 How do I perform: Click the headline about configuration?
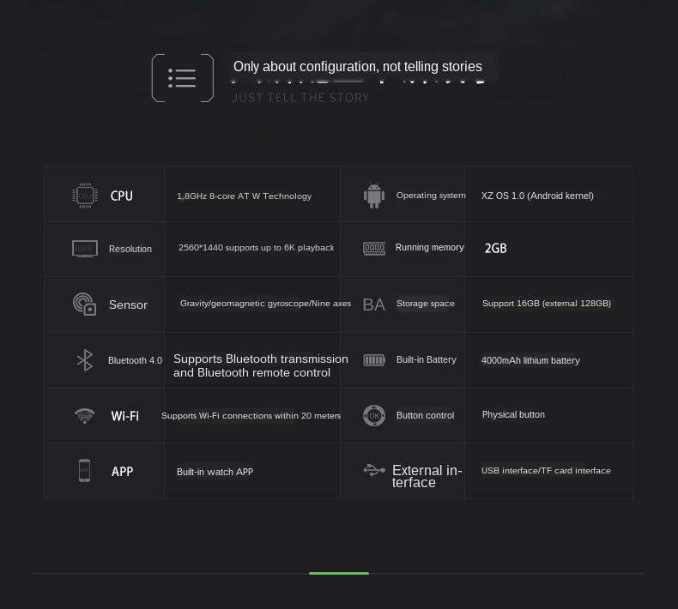click(357, 67)
